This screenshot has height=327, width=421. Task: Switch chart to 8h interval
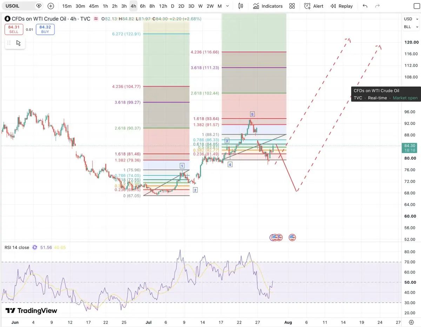[152, 6]
